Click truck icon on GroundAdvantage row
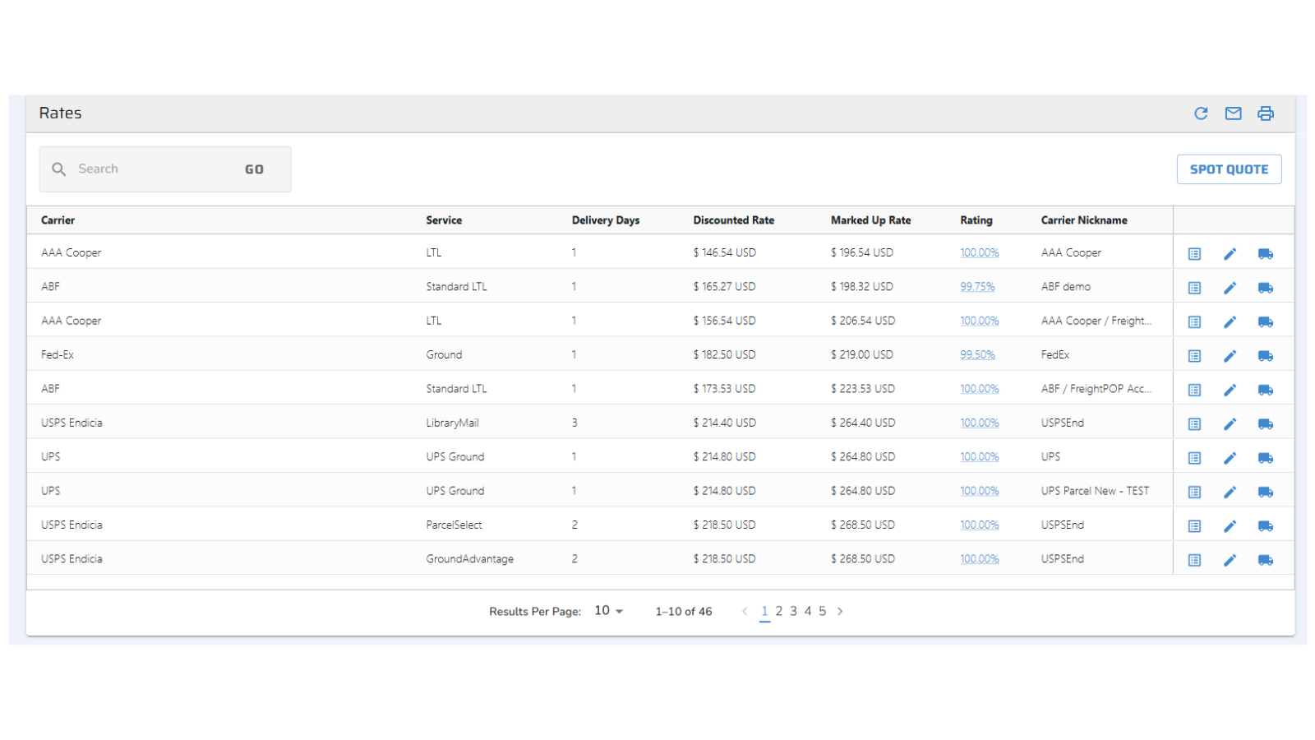Viewport: 1315px width, 740px height. [1265, 559]
